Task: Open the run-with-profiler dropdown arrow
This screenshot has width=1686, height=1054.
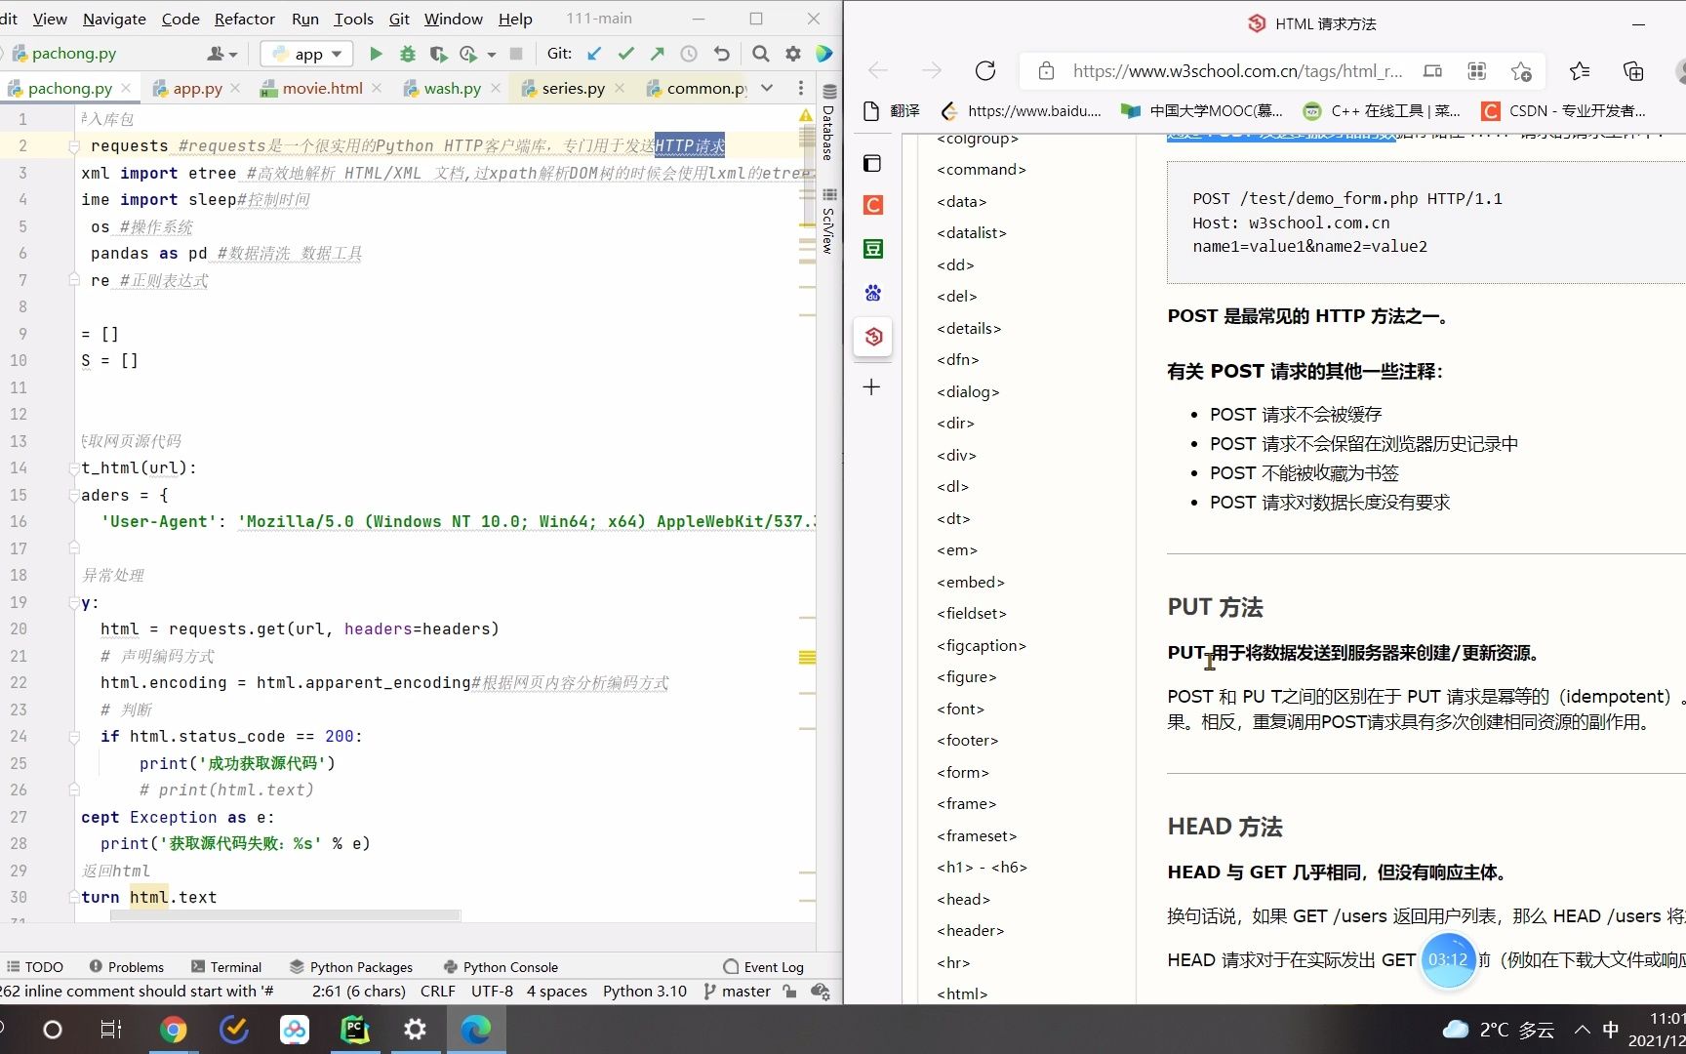Action: click(491, 55)
